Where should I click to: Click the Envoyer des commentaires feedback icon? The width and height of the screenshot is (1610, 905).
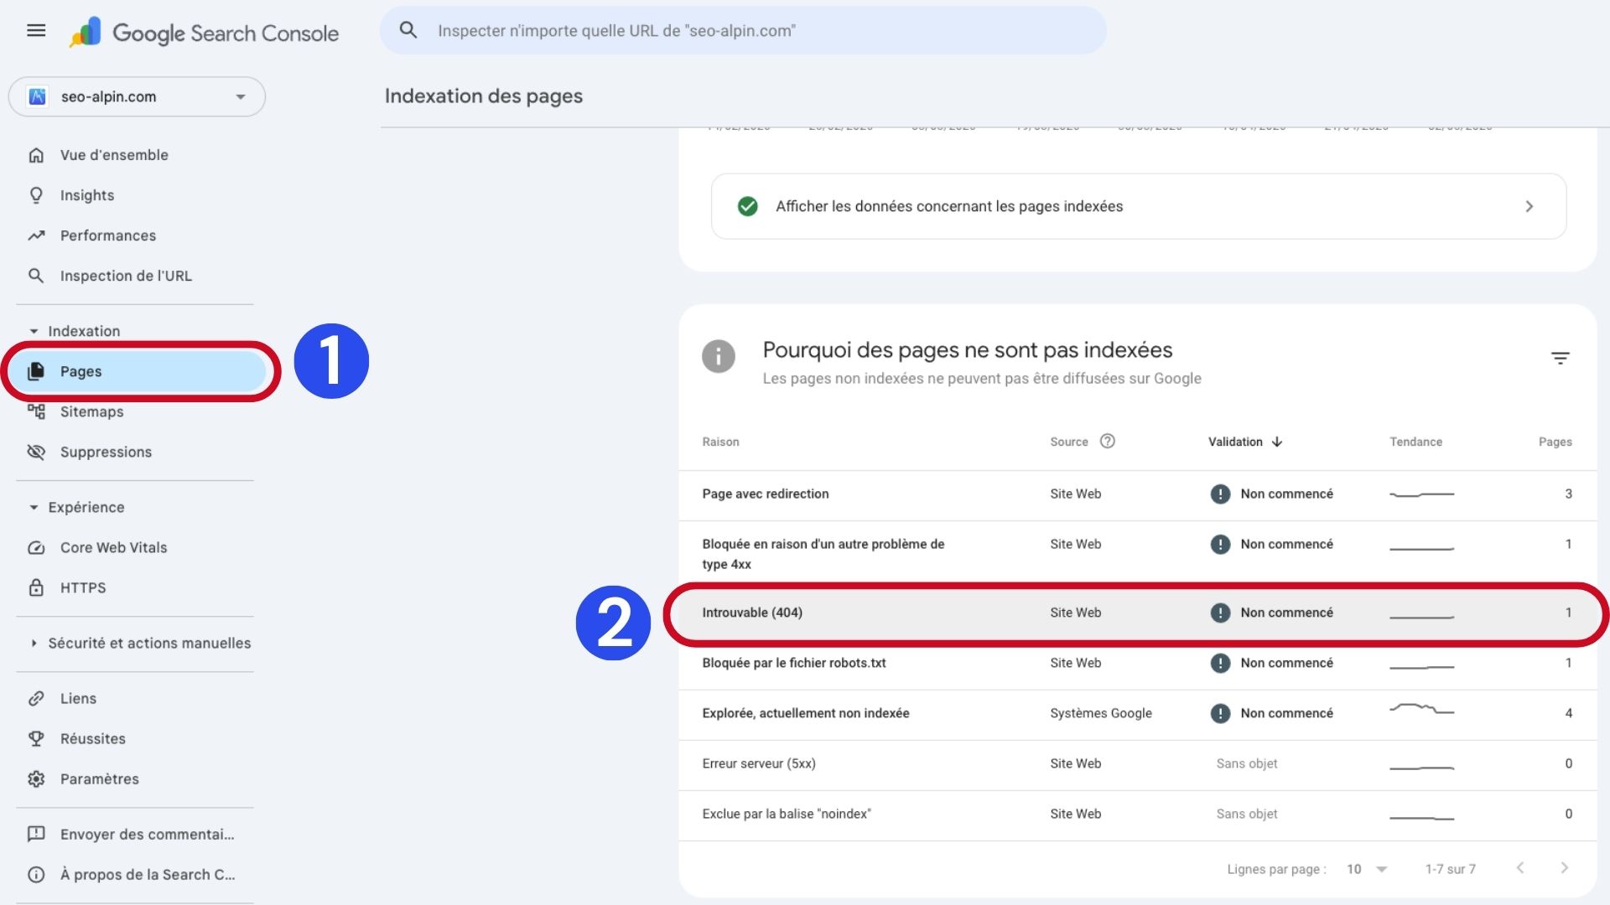tap(36, 834)
